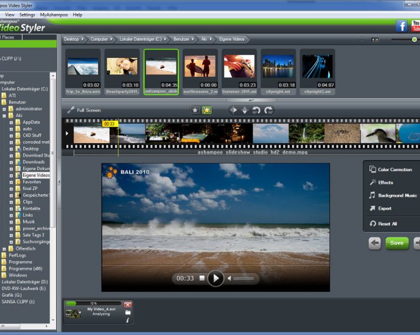The image size is (420, 335).
Task: Select the citynight.avi thumbnail
Action: (x=278, y=72)
